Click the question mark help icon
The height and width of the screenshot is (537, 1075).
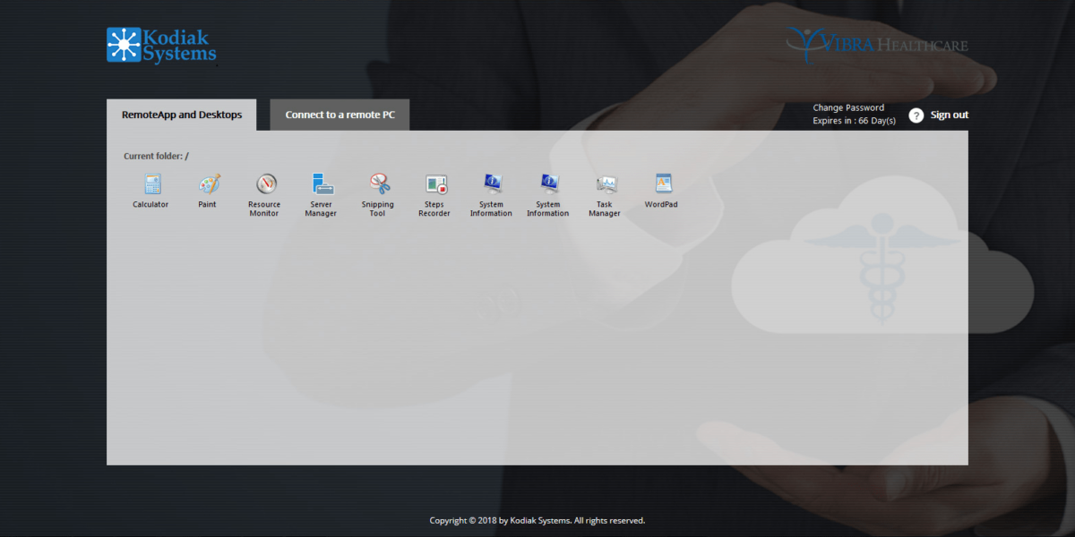click(x=916, y=115)
